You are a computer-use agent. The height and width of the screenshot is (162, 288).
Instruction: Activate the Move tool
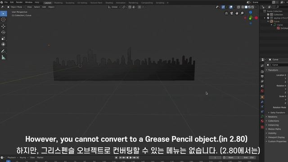coord(3,27)
